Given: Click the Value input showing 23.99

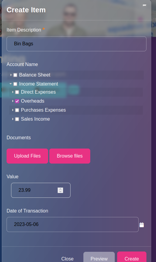Looking at the screenshot, I should coord(41,190).
